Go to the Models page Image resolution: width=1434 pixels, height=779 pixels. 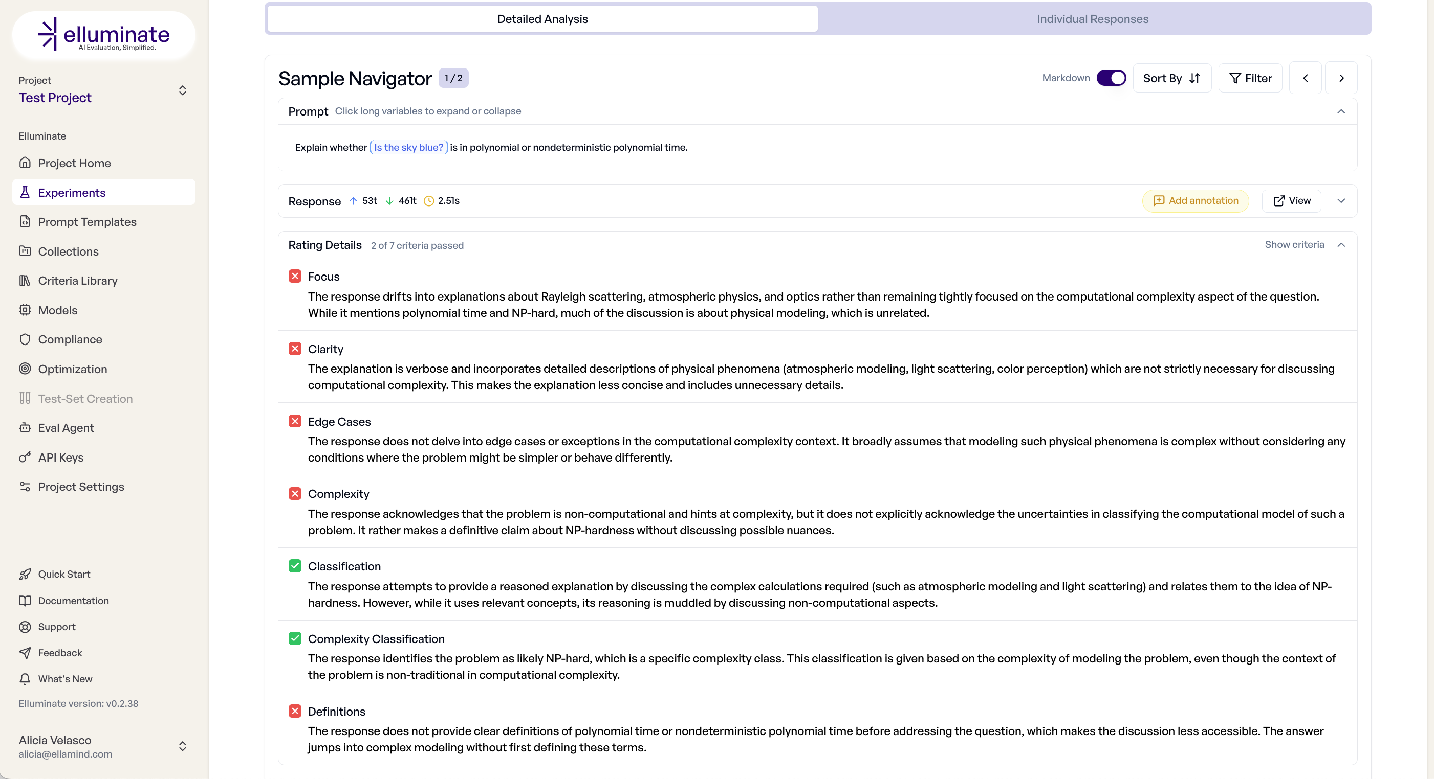(57, 310)
